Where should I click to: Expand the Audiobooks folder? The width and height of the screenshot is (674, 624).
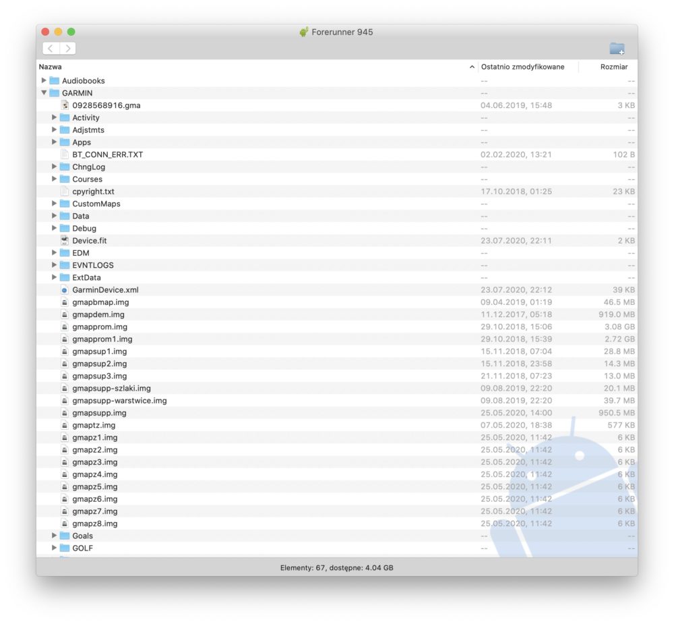[x=43, y=80]
